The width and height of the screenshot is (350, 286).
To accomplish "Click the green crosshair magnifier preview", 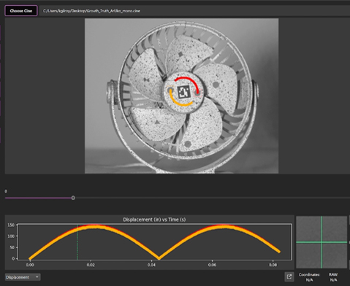I will coord(322,242).
